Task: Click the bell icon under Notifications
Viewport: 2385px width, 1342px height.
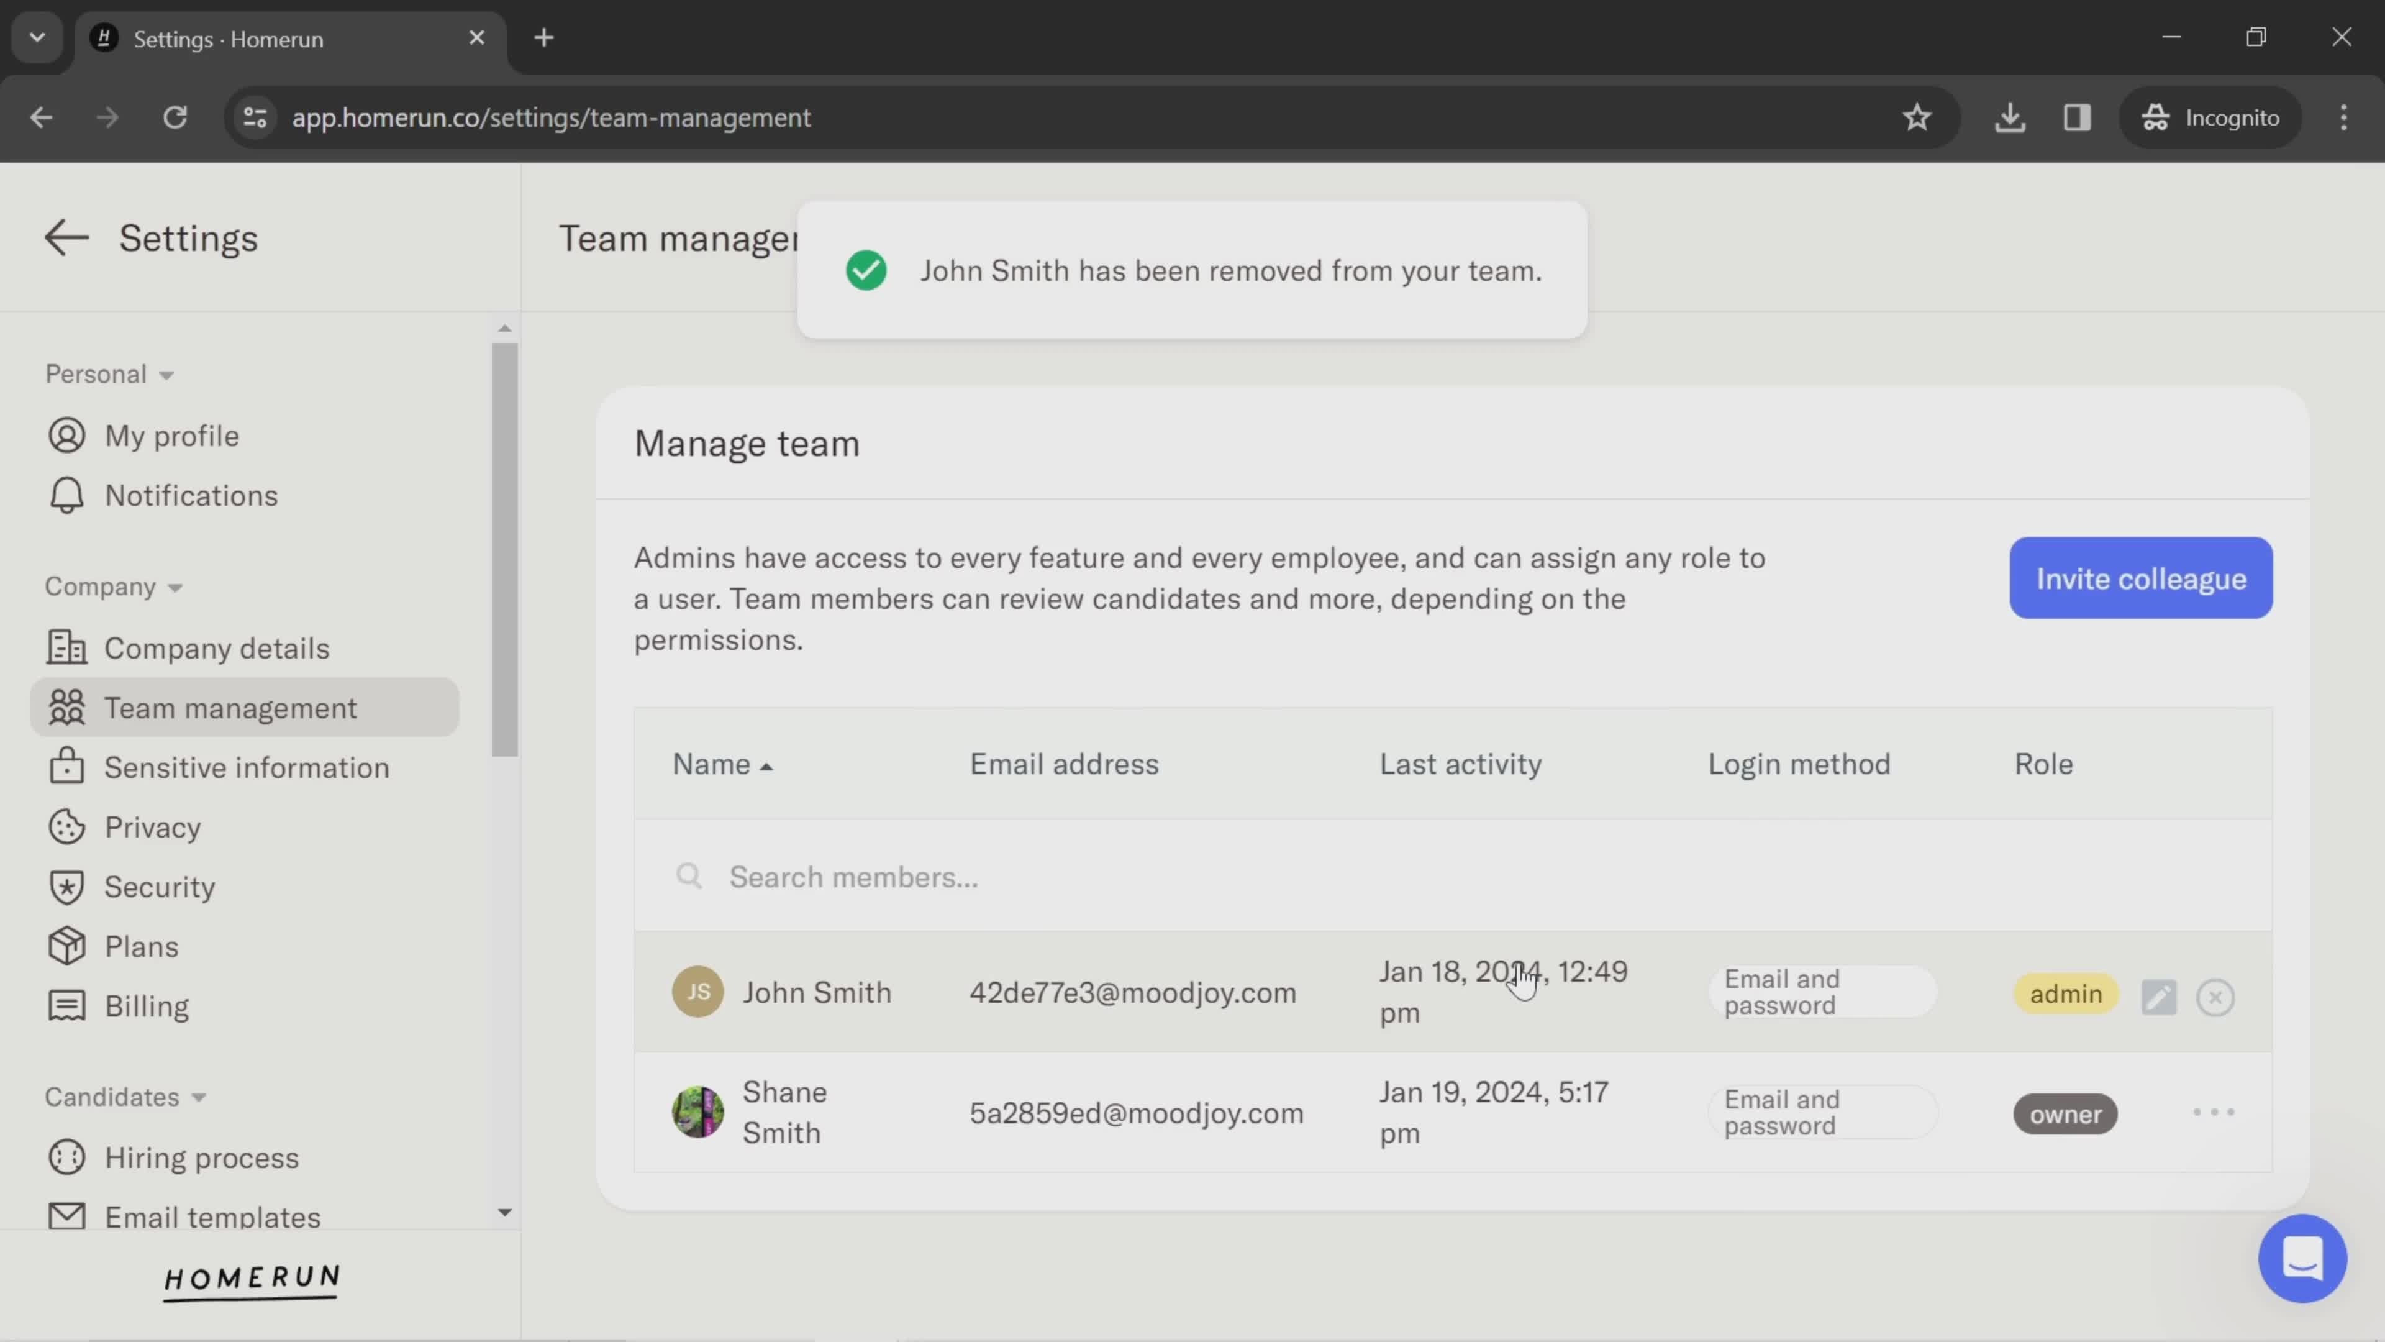Action: tap(65, 495)
